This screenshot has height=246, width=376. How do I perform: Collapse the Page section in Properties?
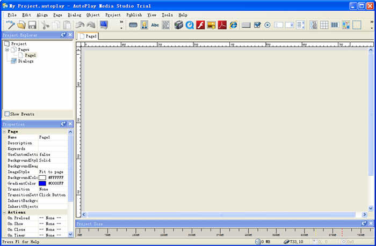click(x=4, y=132)
